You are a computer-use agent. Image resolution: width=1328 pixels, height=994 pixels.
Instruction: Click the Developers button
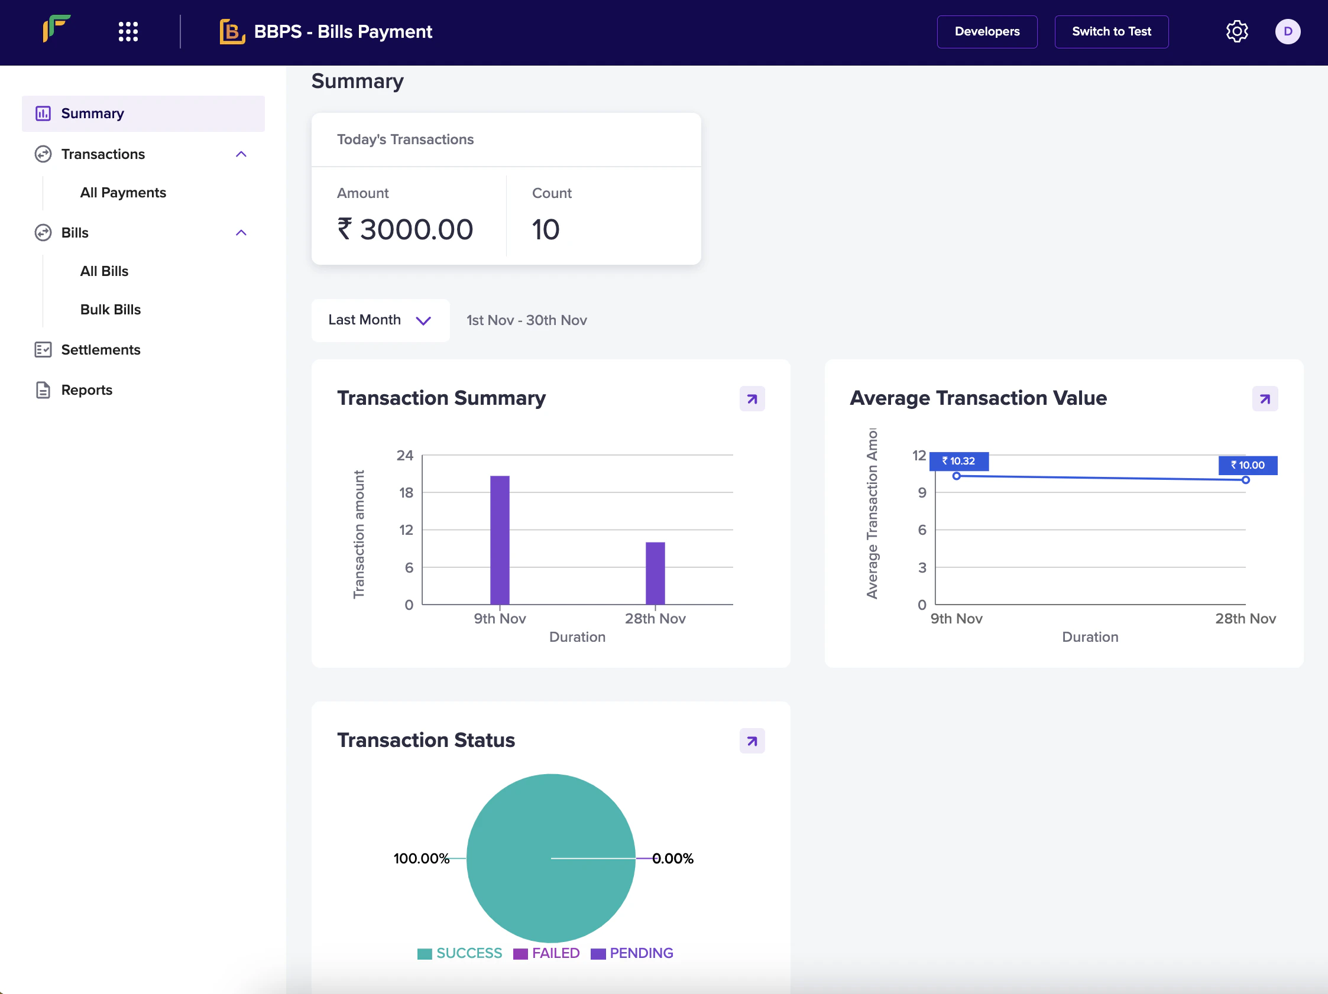(x=986, y=32)
